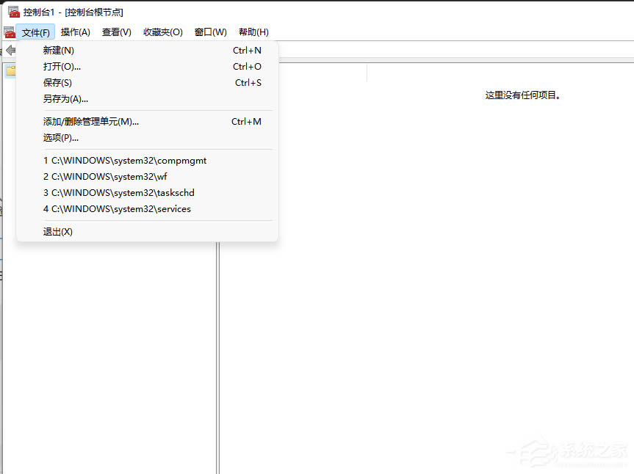Select 打开(O) from the File menu
The width and height of the screenshot is (634, 474).
pos(61,66)
